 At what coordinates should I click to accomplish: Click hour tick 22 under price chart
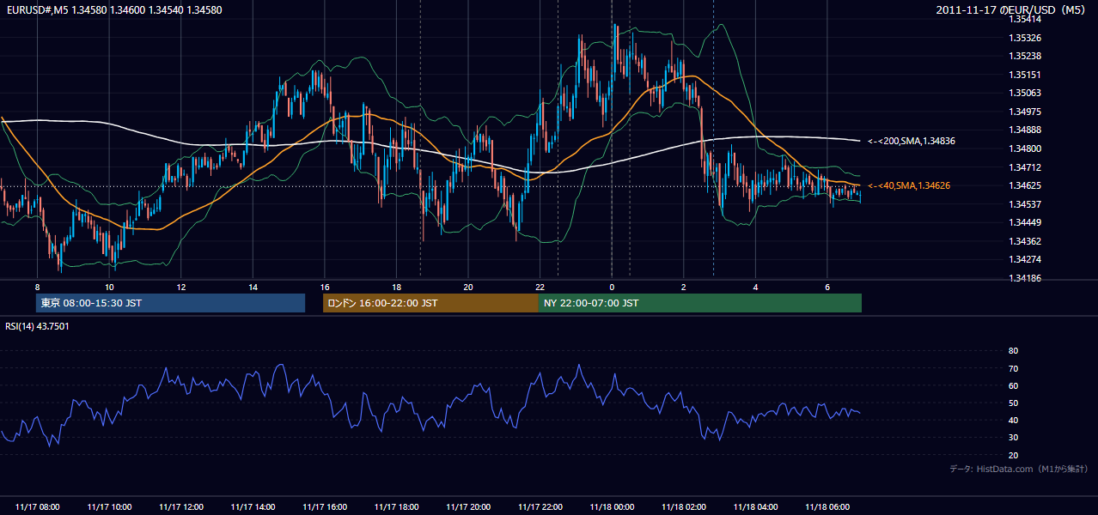[540, 287]
